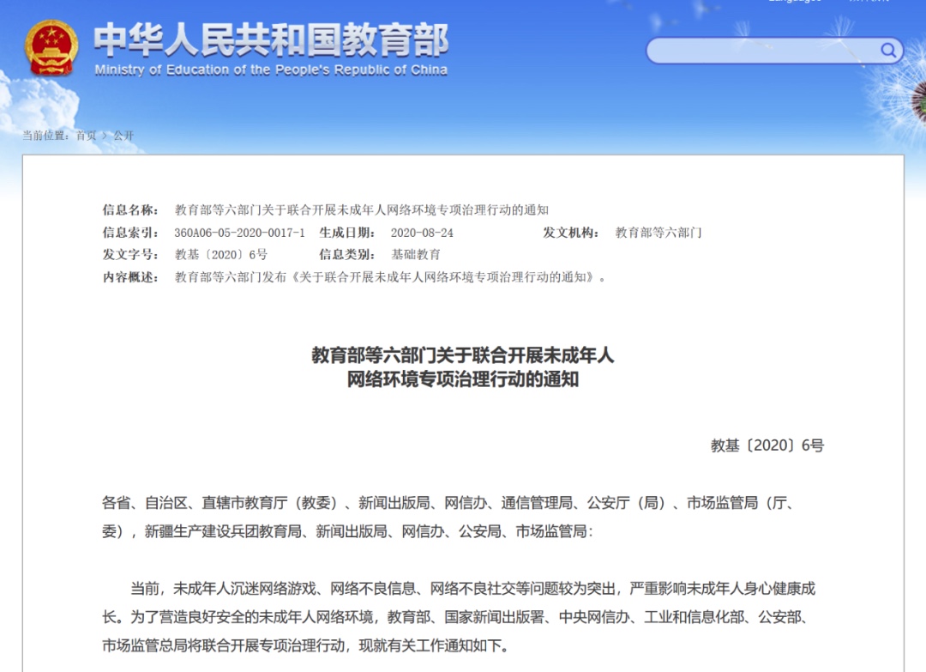The height and width of the screenshot is (672, 926).
Task: Click the 中华人民共和国教育部 site title
Action: pyautogui.click(x=271, y=39)
